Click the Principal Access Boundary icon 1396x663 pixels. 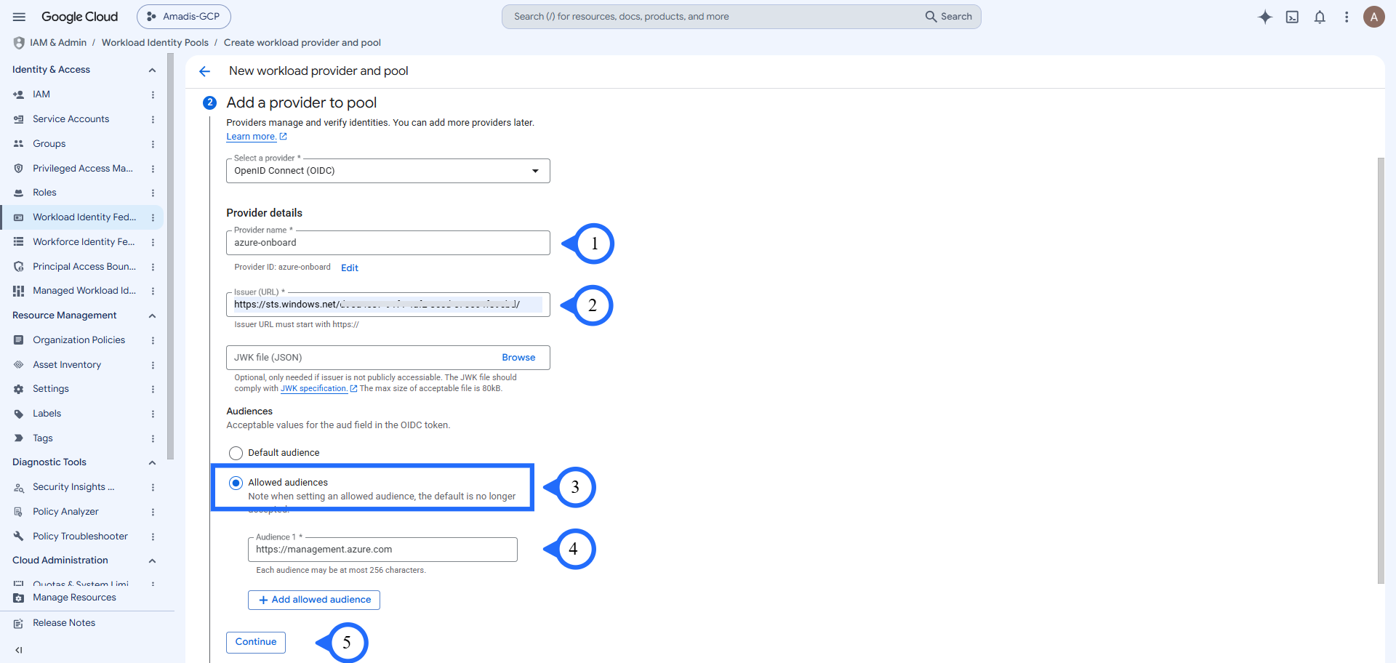[19, 267]
